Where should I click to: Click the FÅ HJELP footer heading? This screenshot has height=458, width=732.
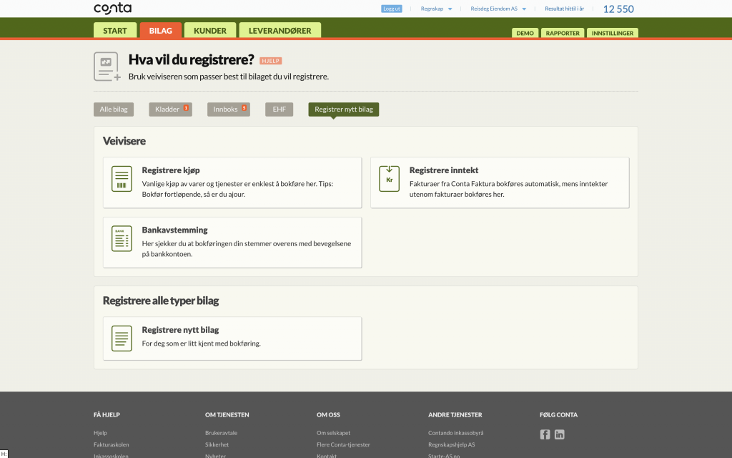pyautogui.click(x=107, y=414)
